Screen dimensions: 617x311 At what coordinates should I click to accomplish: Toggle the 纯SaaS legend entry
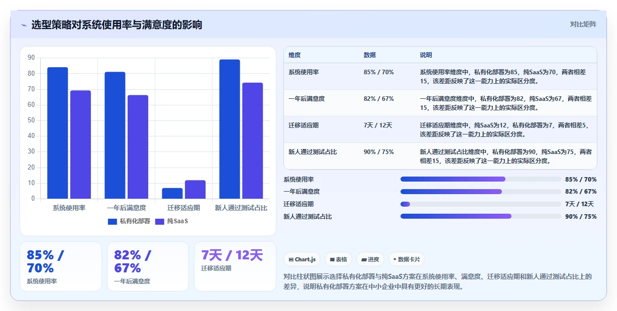coord(171,221)
